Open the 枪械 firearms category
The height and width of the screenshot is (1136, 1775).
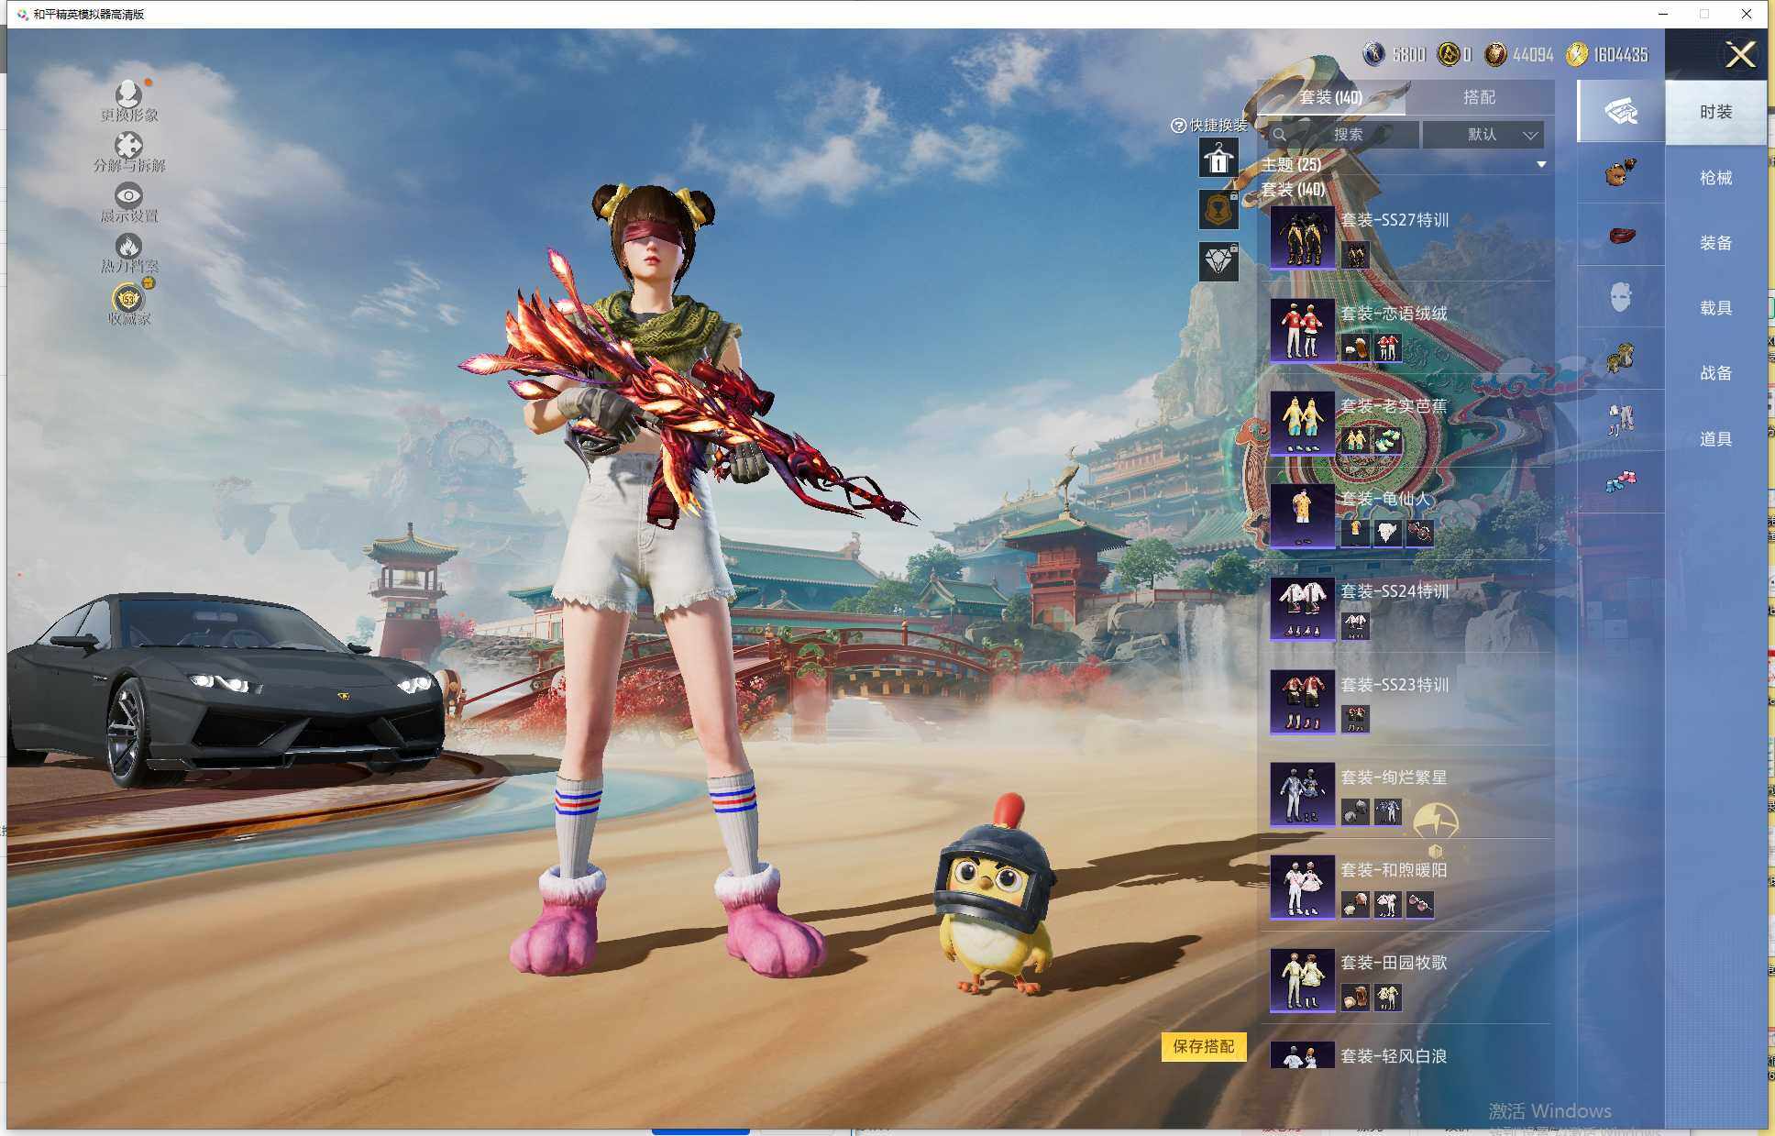click(1715, 178)
